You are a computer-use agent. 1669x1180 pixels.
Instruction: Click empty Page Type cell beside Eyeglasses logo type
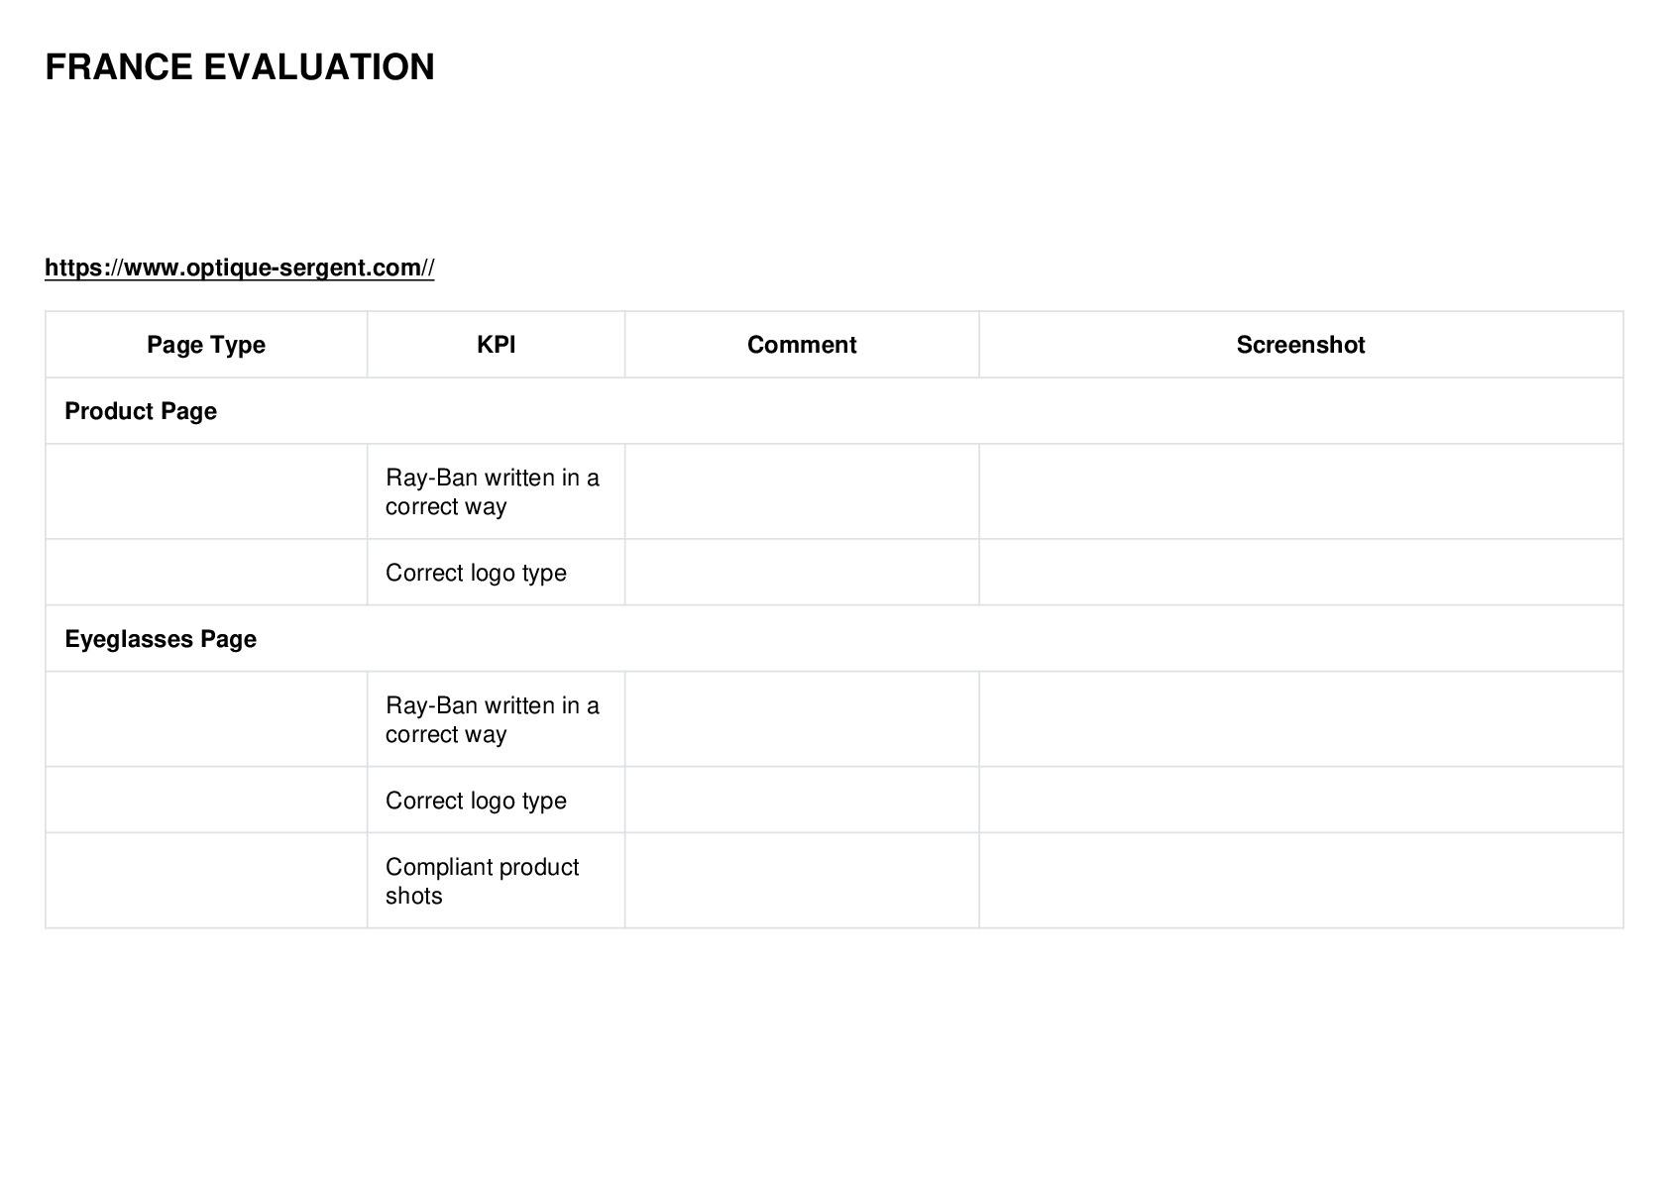tap(206, 801)
